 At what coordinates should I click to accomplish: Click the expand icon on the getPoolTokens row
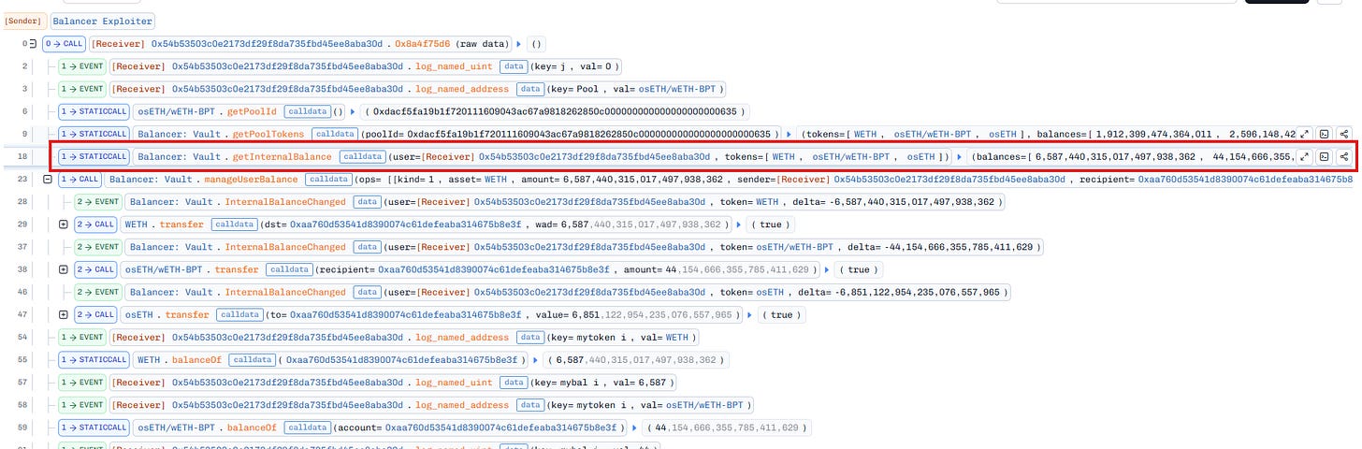[1304, 134]
